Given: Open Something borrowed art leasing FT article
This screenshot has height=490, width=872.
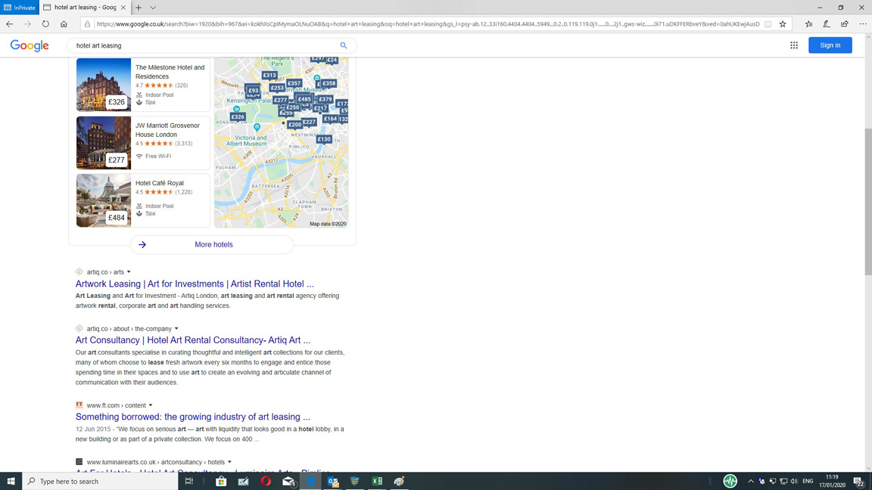Looking at the screenshot, I should point(193,417).
